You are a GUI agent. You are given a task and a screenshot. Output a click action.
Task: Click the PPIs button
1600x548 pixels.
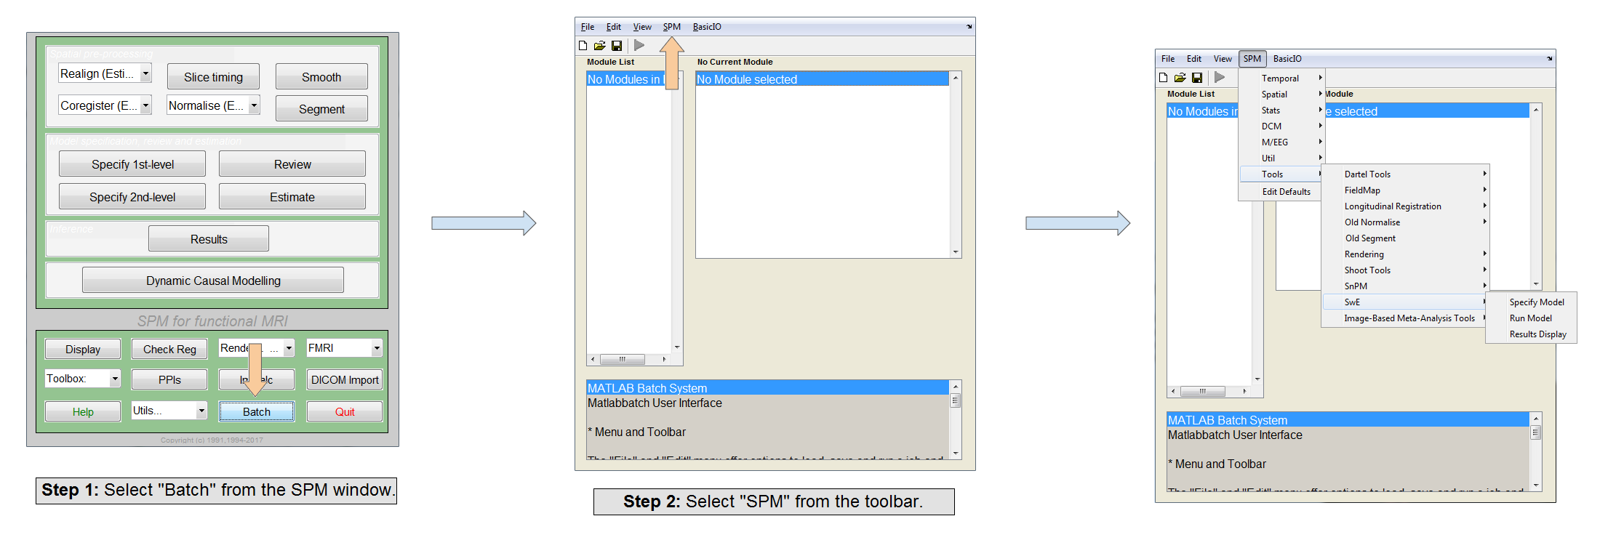pyautogui.click(x=169, y=380)
